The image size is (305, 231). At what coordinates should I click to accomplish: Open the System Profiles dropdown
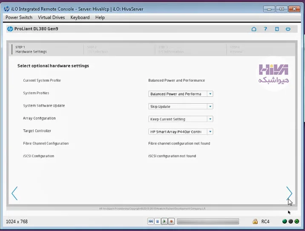pyautogui.click(x=181, y=94)
